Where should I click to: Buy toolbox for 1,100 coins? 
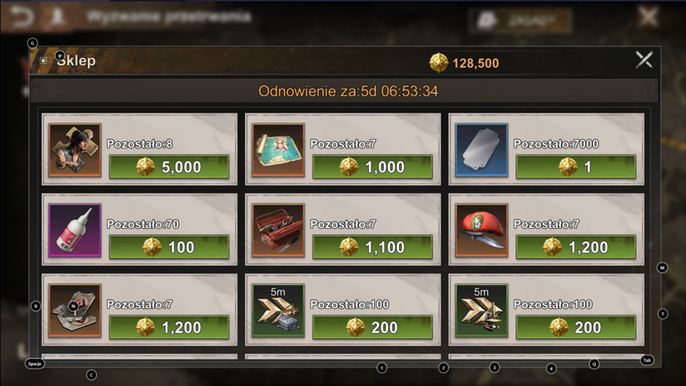[x=372, y=247]
